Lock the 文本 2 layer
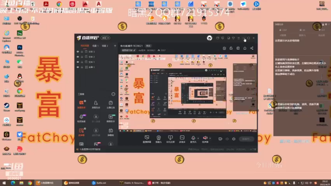The image size is (331, 186). coord(82,57)
